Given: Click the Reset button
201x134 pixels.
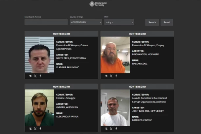Looking at the screenshot, I should 167,22.
